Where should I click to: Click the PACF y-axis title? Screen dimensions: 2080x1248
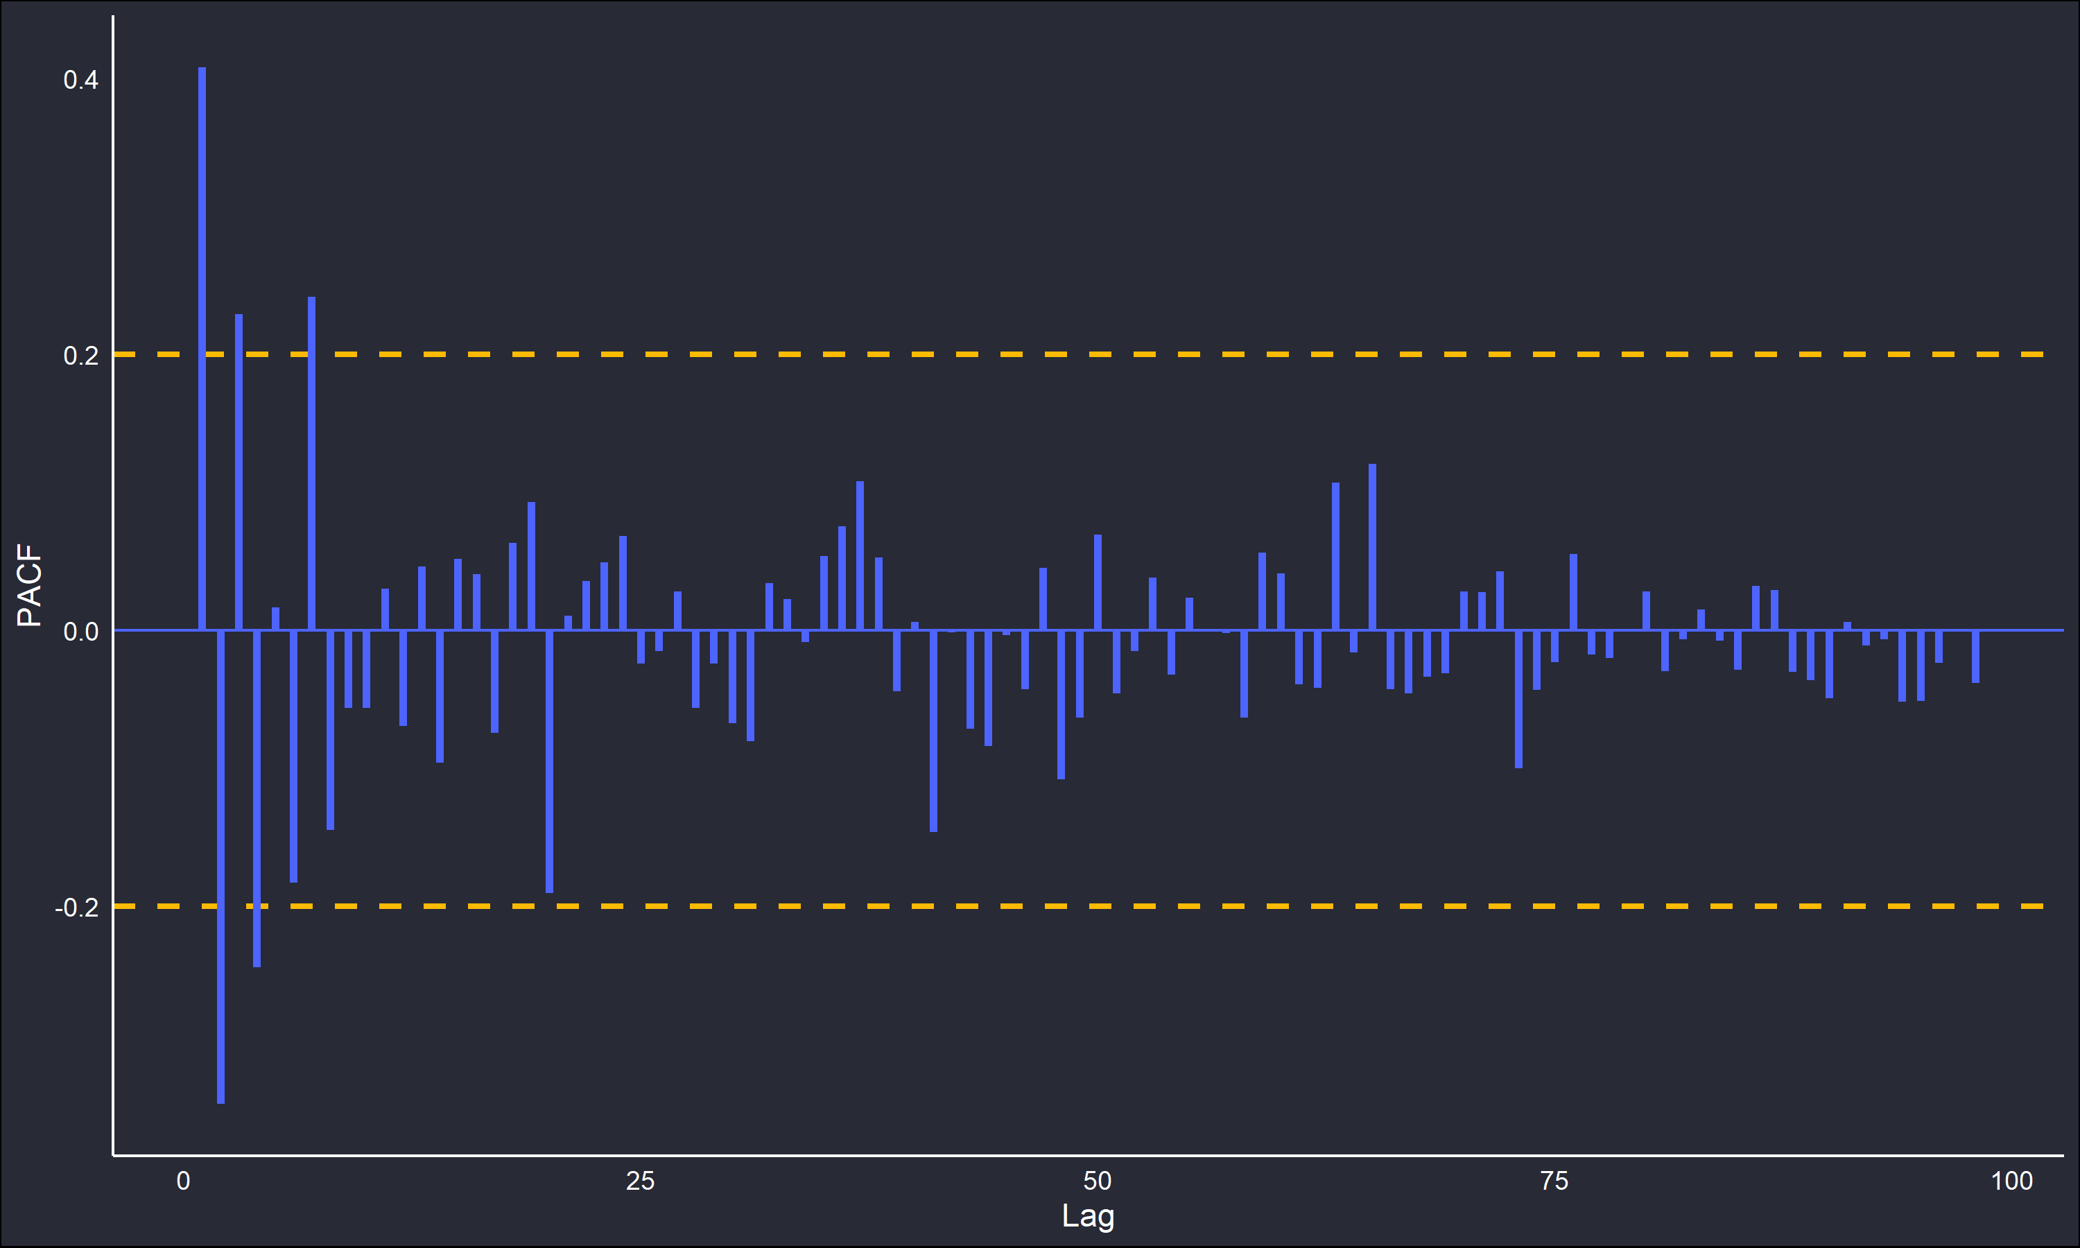[x=29, y=585]
